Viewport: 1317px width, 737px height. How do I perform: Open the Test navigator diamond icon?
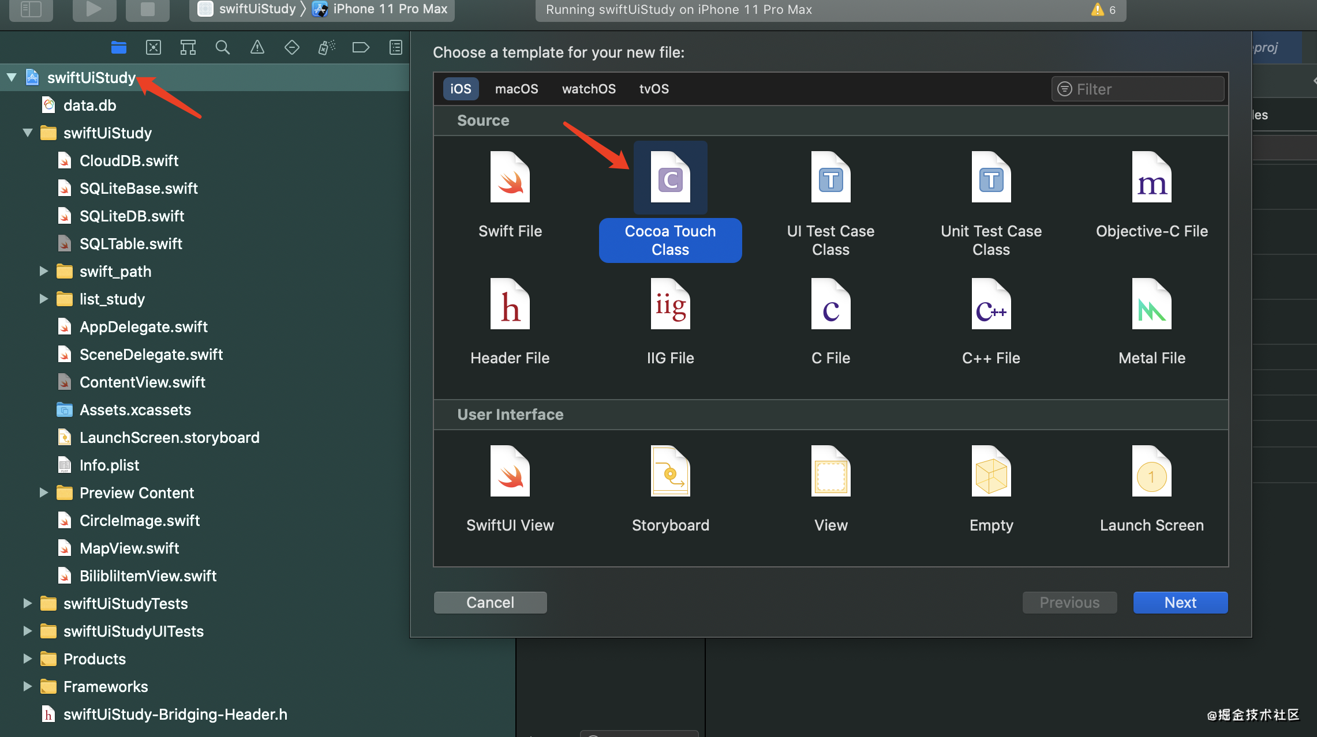click(292, 47)
